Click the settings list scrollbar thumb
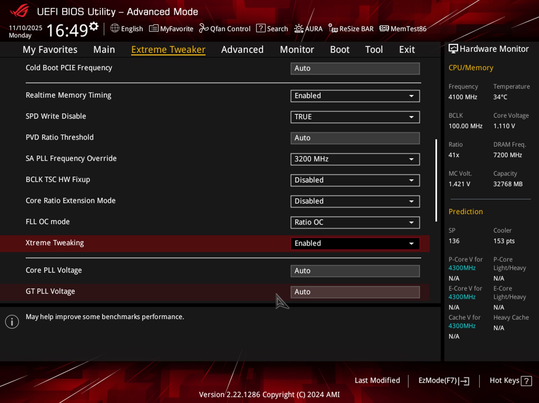The height and width of the screenshot is (403, 539). click(436, 181)
